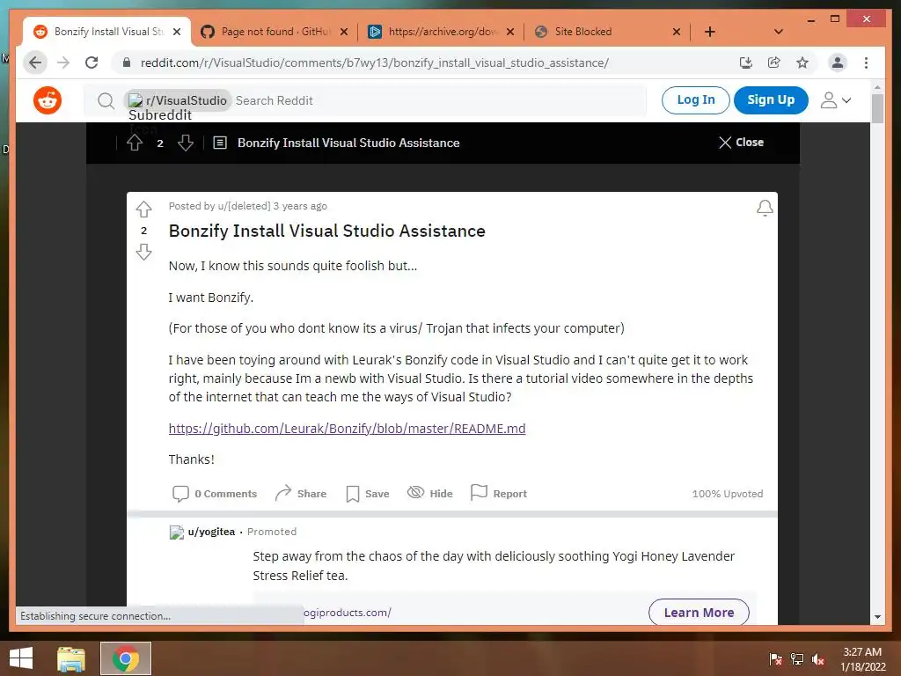Downvote the post in the black header bar
901x676 pixels.
pos(186,143)
